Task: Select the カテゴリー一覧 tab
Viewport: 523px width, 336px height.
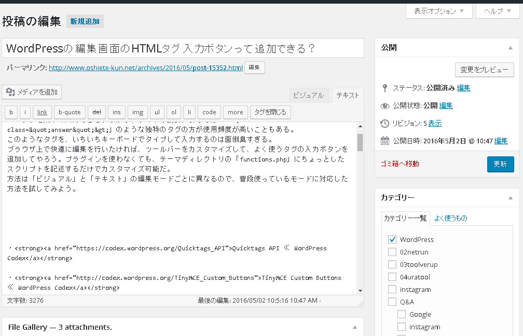Action: 405,219
